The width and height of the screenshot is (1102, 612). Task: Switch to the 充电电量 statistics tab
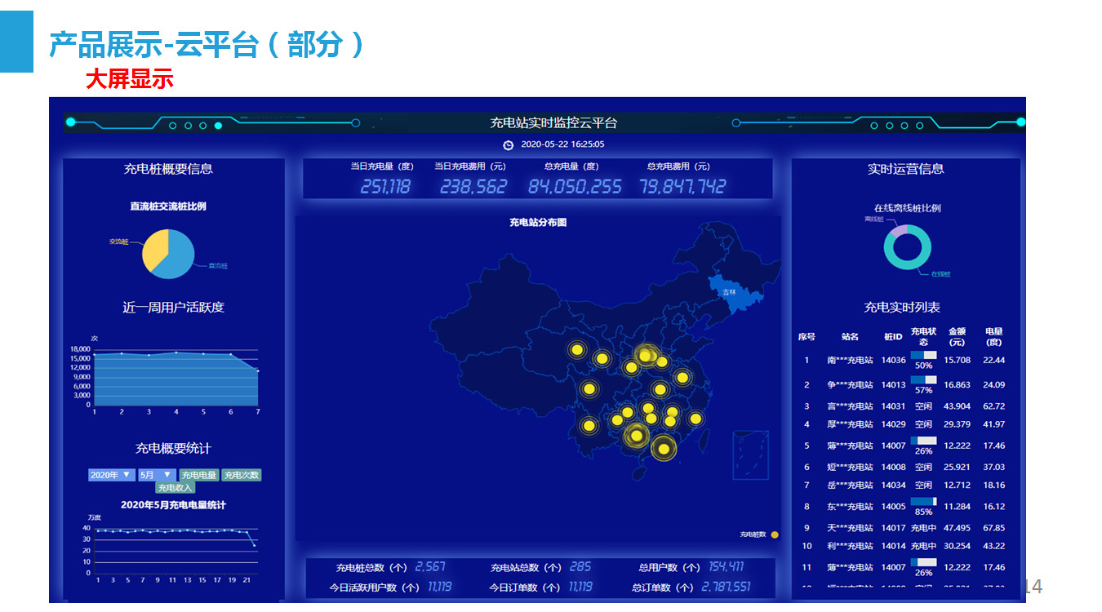199,475
